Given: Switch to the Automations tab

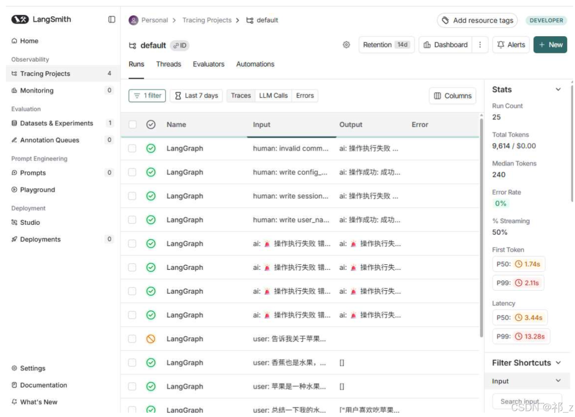Looking at the screenshot, I should [x=255, y=64].
